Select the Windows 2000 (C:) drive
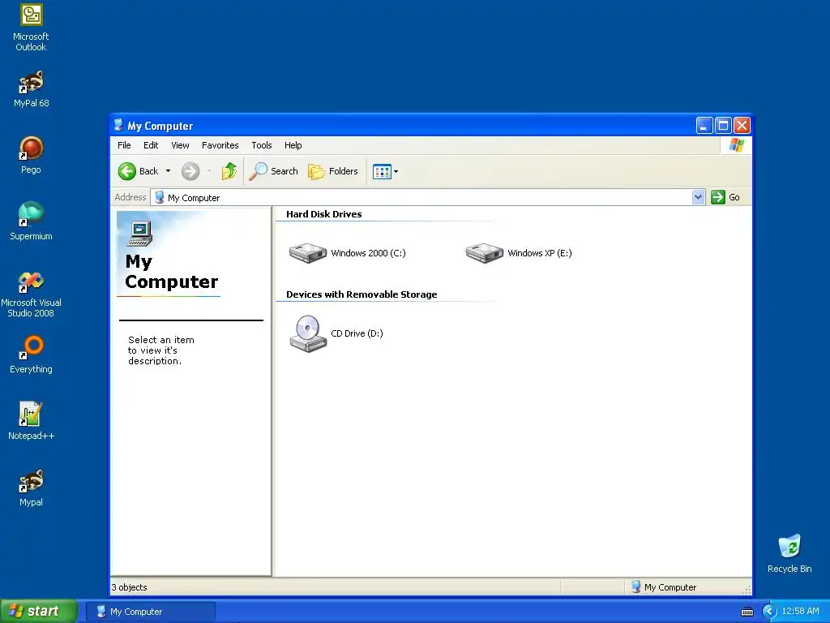This screenshot has width=830, height=623. click(348, 253)
